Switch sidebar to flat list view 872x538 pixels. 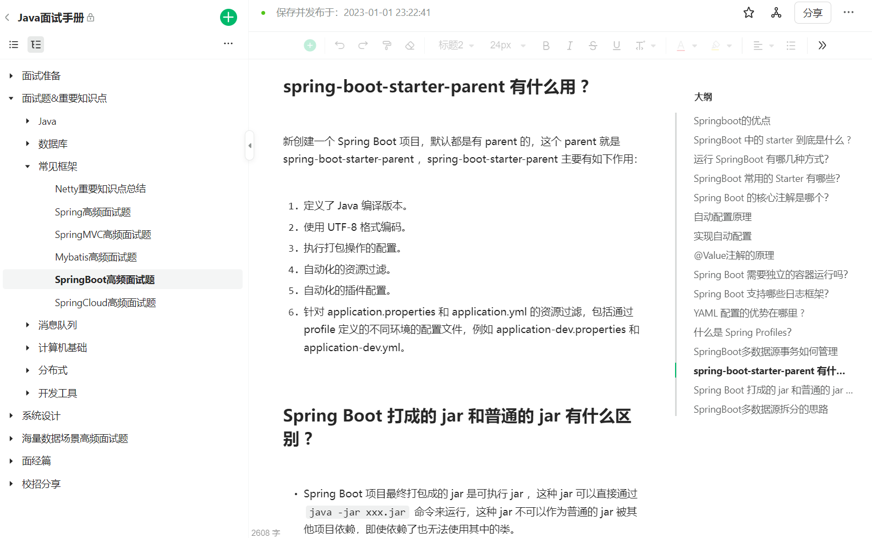click(14, 45)
